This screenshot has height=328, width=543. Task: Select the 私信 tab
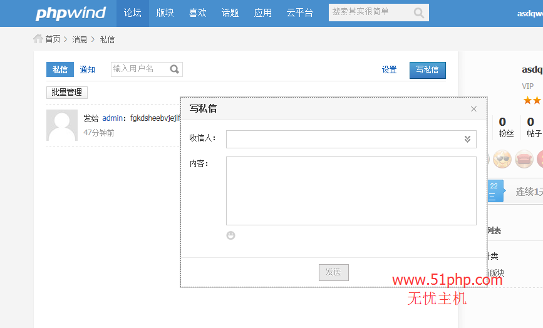pyautogui.click(x=60, y=69)
